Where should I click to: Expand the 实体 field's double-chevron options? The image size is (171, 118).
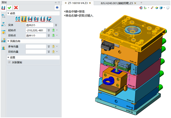56,25
